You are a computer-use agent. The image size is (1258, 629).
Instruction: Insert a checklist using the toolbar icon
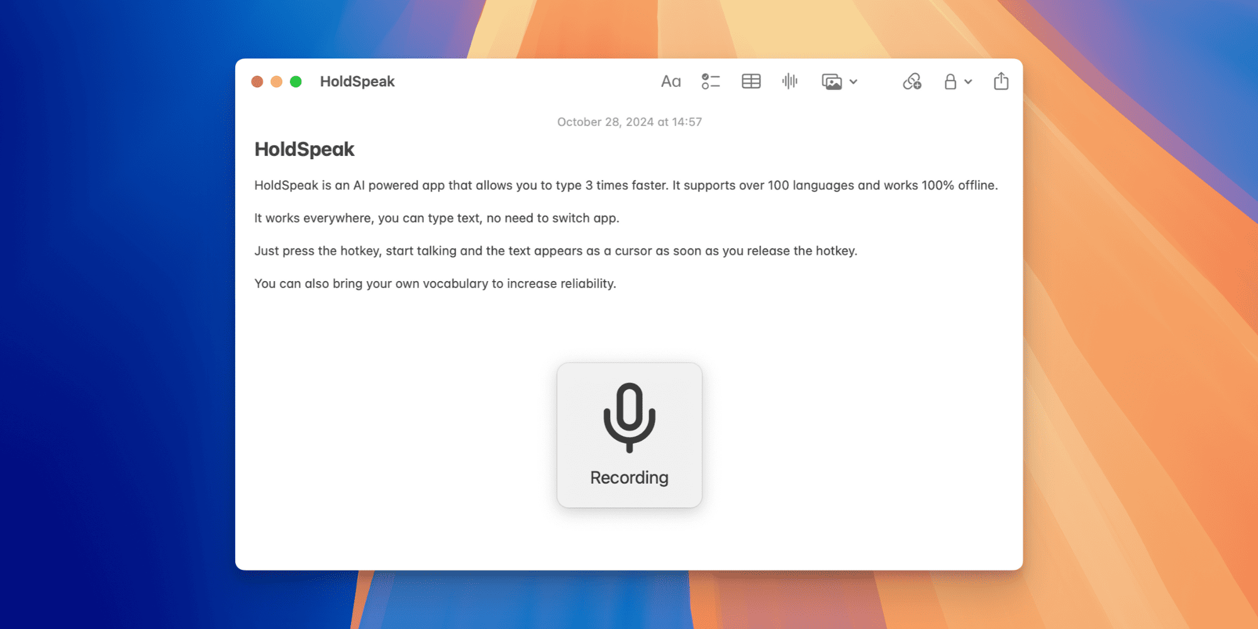(x=710, y=82)
